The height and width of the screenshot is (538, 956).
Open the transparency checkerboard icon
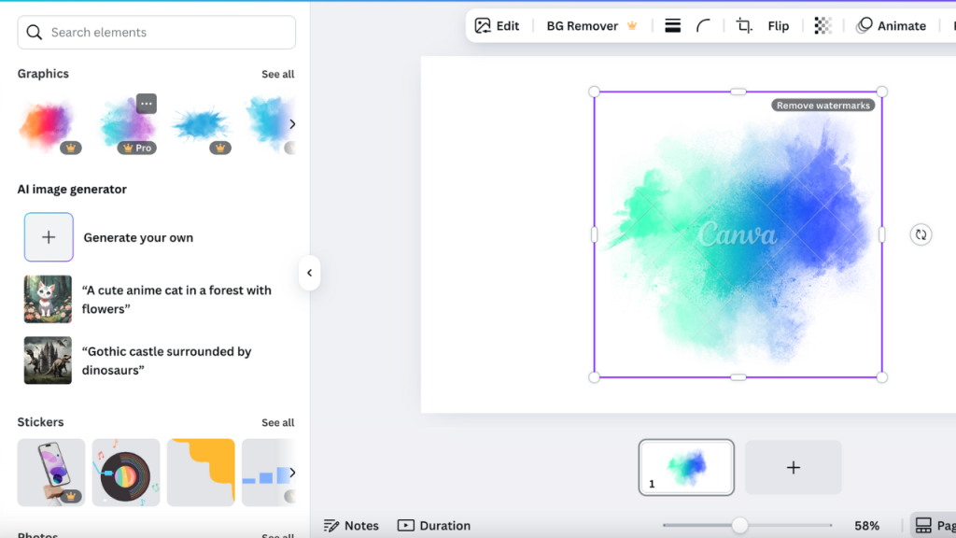tap(822, 25)
